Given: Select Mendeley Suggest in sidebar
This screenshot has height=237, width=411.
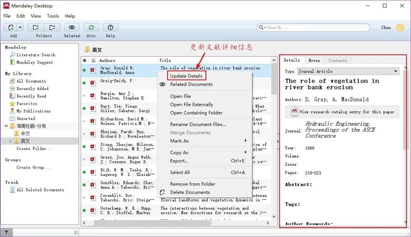Looking at the screenshot, I should [34, 62].
